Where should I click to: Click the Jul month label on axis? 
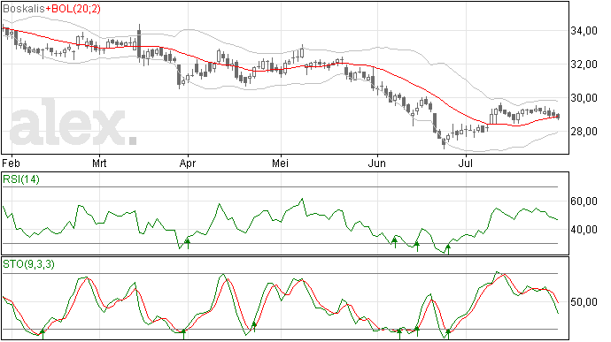pyautogui.click(x=465, y=163)
